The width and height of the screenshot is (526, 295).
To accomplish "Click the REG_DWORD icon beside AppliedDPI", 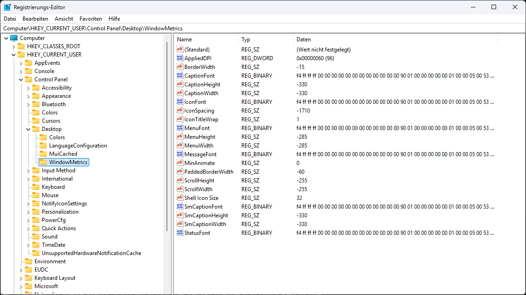I will (x=179, y=58).
